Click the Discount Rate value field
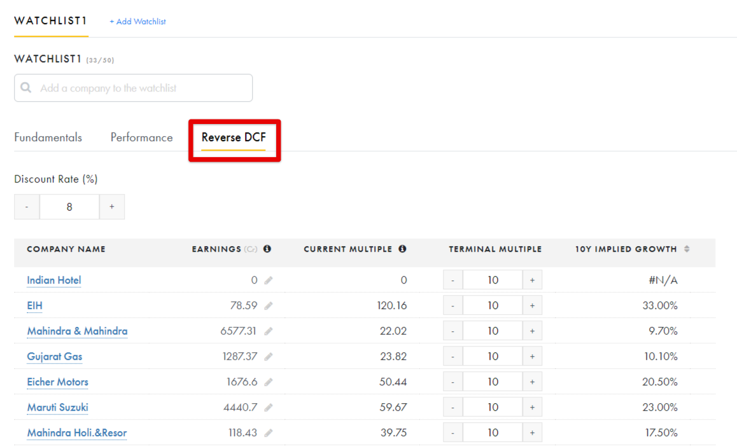 pyautogui.click(x=69, y=207)
